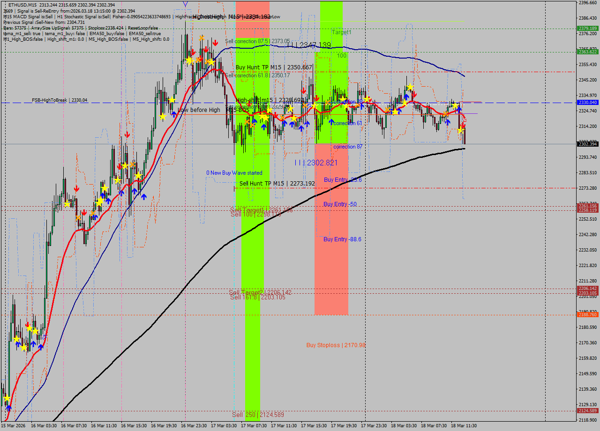This screenshot has height=431, width=600.
Task: Select the purple down arrow at chart top
Action: 186,4
